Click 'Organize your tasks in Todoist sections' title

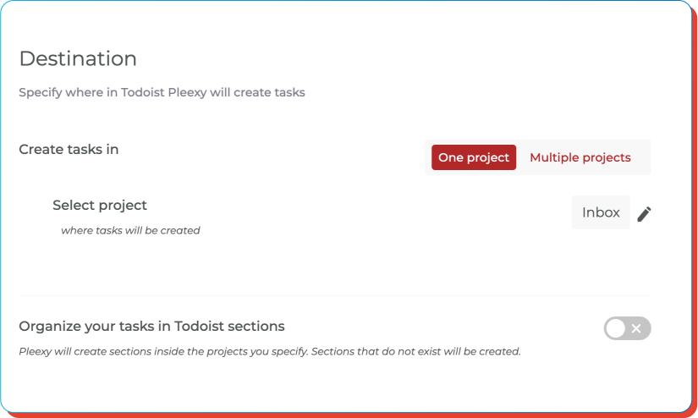tap(151, 327)
